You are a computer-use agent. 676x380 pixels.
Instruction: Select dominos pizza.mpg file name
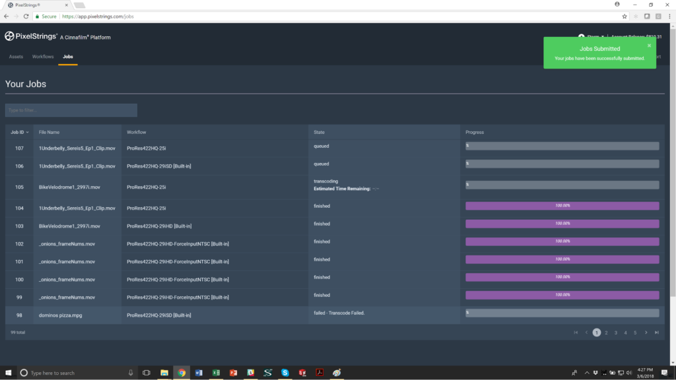(x=60, y=315)
